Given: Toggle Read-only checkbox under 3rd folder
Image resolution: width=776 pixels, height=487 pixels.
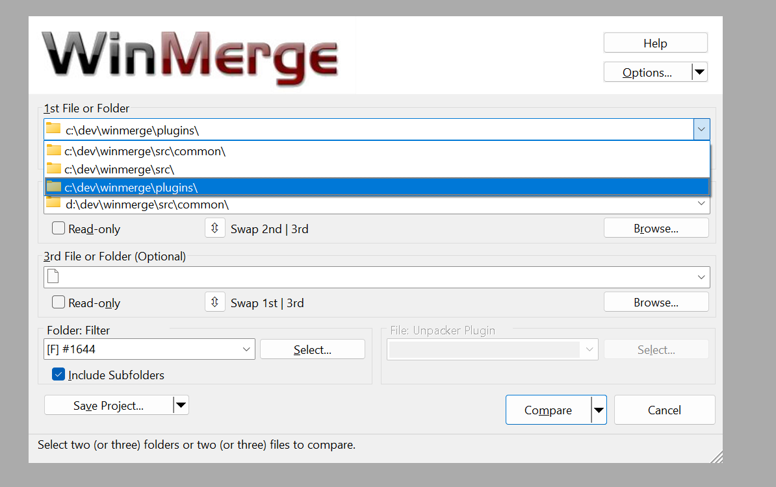Looking at the screenshot, I should [x=58, y=302].
